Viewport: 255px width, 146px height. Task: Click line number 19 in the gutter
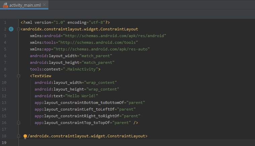pyautogui.click(x=4, y=143)
